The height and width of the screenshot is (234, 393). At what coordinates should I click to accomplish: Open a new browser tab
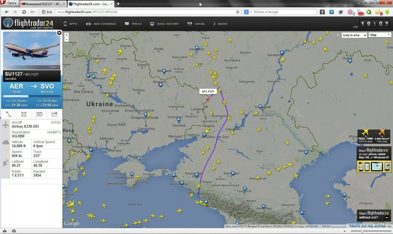[x=118, y=4]
